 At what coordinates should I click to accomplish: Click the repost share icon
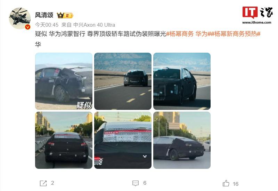pyautogui.click(x=43, y=183)
